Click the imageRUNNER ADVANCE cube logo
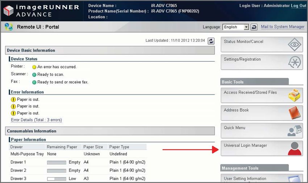The image size is (308, 183). 9,11
